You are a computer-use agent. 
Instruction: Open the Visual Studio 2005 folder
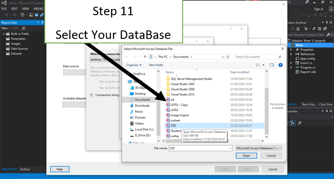[183, 84]
